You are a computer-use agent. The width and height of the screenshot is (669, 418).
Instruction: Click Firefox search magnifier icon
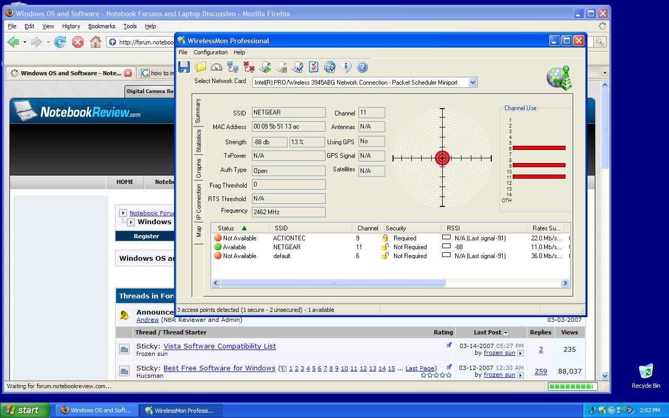coord(599,42)
